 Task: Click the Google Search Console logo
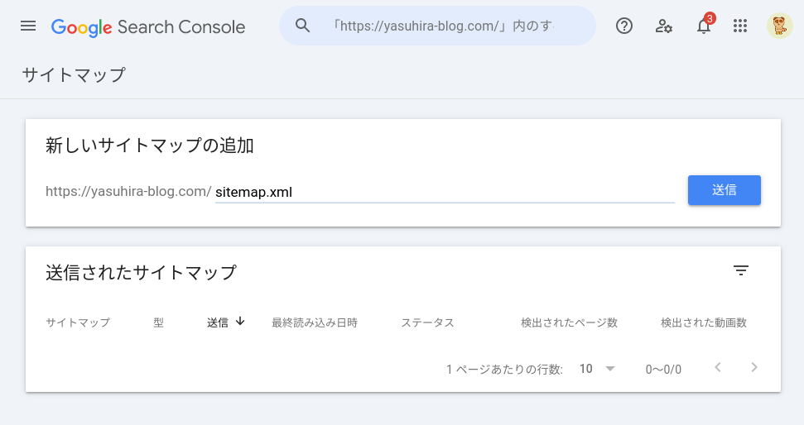pyautogui.click(x=148, y=26)
